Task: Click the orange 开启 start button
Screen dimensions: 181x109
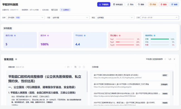Action: click(153, 4)
